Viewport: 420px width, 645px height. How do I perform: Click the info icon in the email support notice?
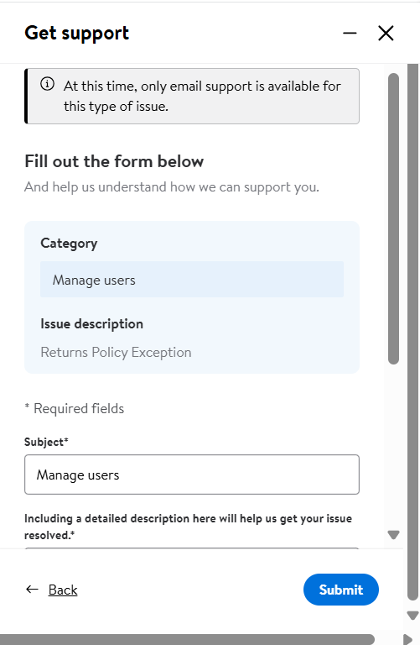point(47,84)
